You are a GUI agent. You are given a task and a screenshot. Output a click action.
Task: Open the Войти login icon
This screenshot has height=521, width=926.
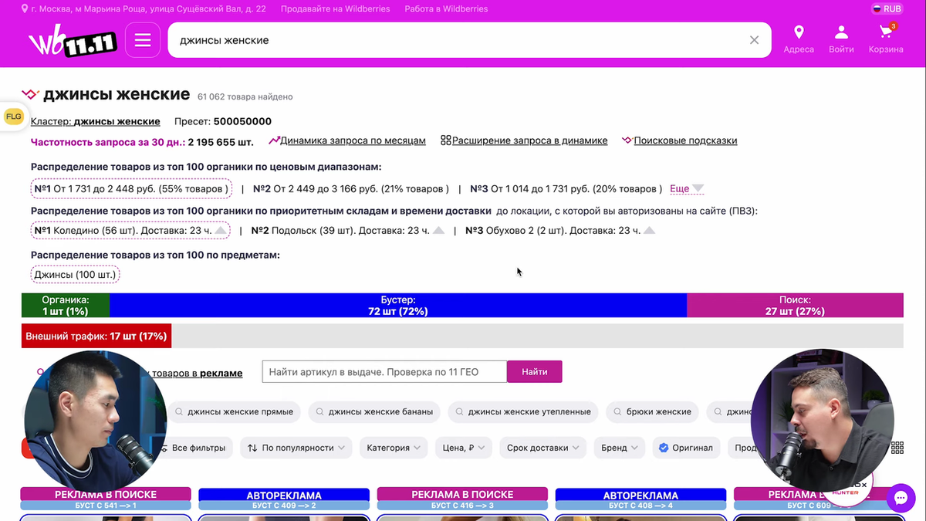tap(841, 39)
